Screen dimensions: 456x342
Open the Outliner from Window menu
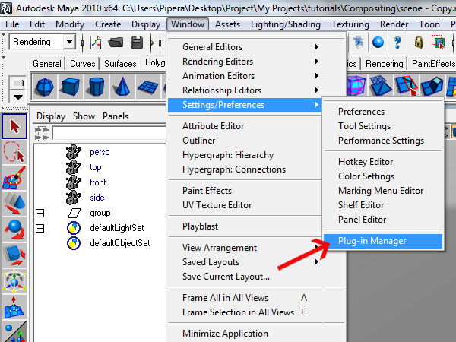(x=245, y=141)
